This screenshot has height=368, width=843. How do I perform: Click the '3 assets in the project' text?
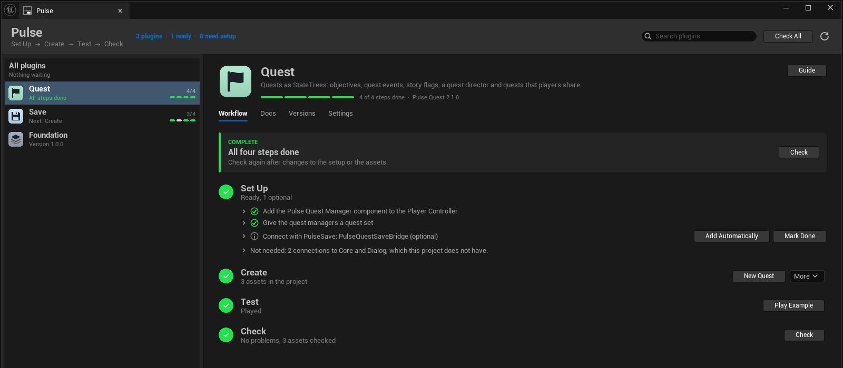[x=274, y=282]
